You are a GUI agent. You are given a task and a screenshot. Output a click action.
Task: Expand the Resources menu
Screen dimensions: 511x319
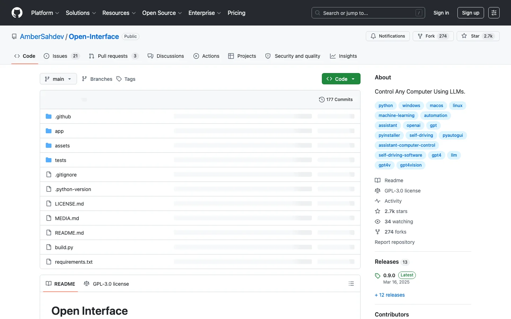[x=119, y=13]
